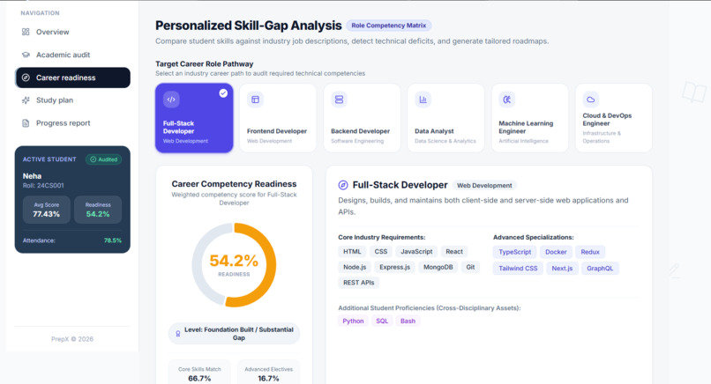Click the Progress report document icon

pos(26,123)
